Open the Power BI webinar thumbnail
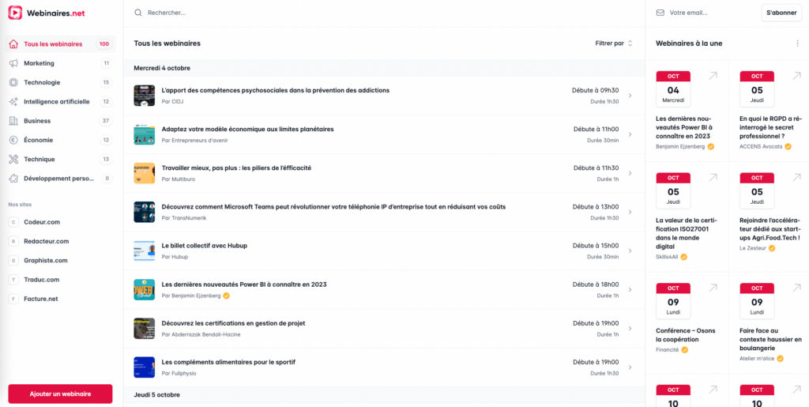The height and width of the screenshot is (407, 809). click(x=144, y=289)
